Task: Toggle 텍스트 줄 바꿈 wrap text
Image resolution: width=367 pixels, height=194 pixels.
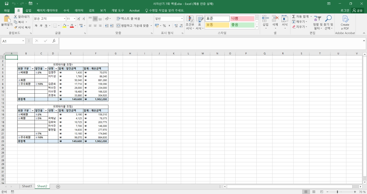Action: [x=128, y=19]
